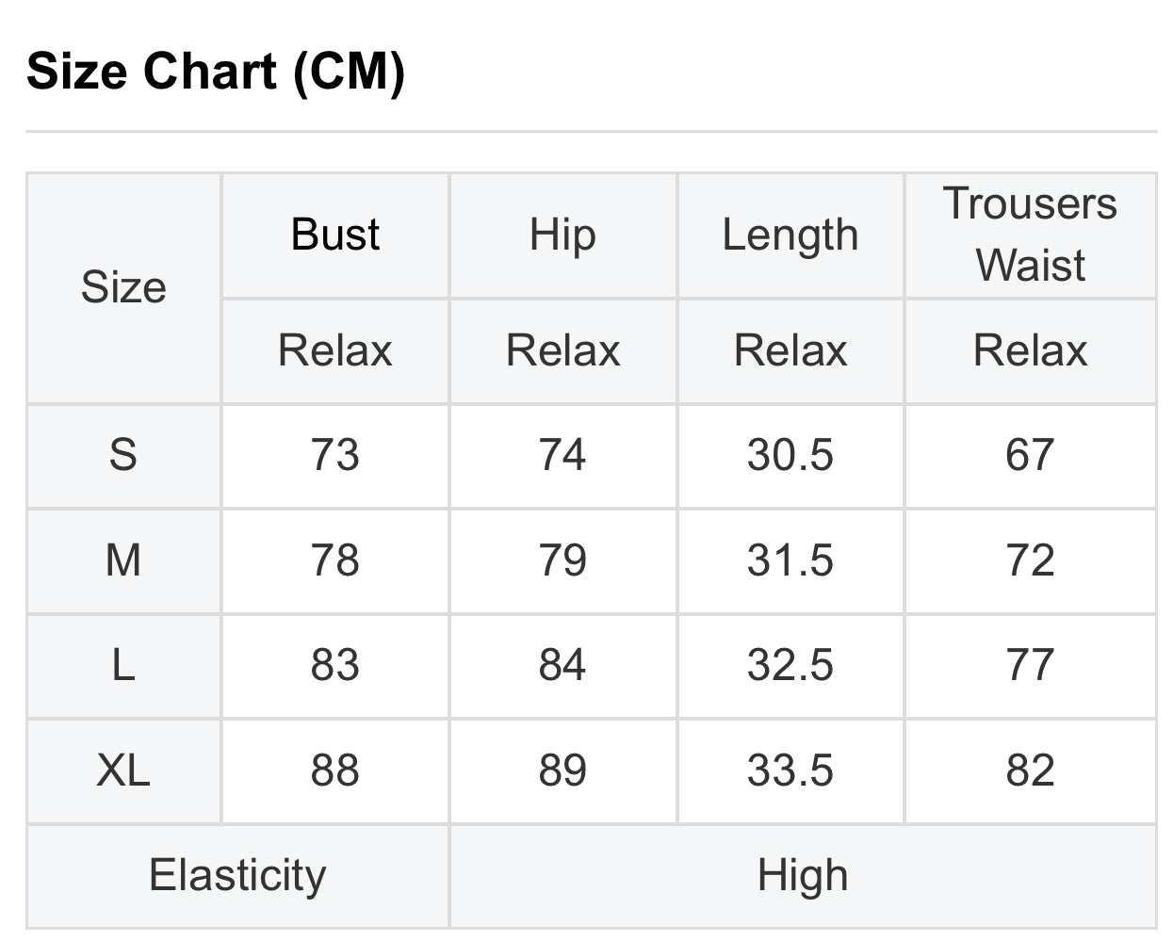Image resolution: width=1173 pixels, height=941 pixels.
Task: Select the S size row label
Action: 123,456
